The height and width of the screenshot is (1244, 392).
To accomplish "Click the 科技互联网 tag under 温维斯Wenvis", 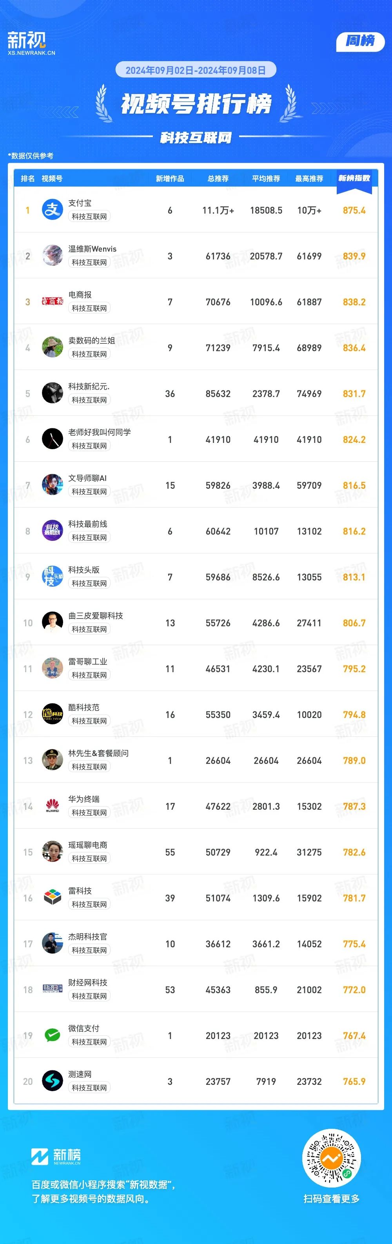I will 89,262.
